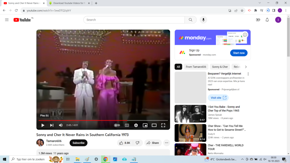Open the Windows Start menu
The width and height of the screenshot is (290, 163).
click(x=4, y=159)
